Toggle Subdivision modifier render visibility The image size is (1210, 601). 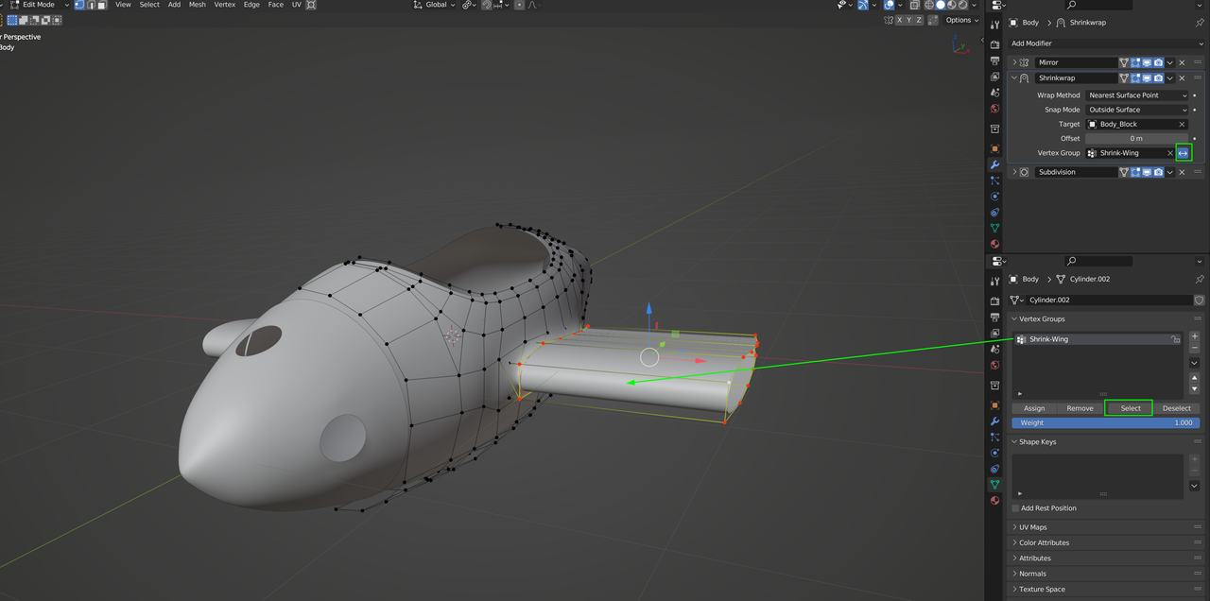pos(1158,172)
